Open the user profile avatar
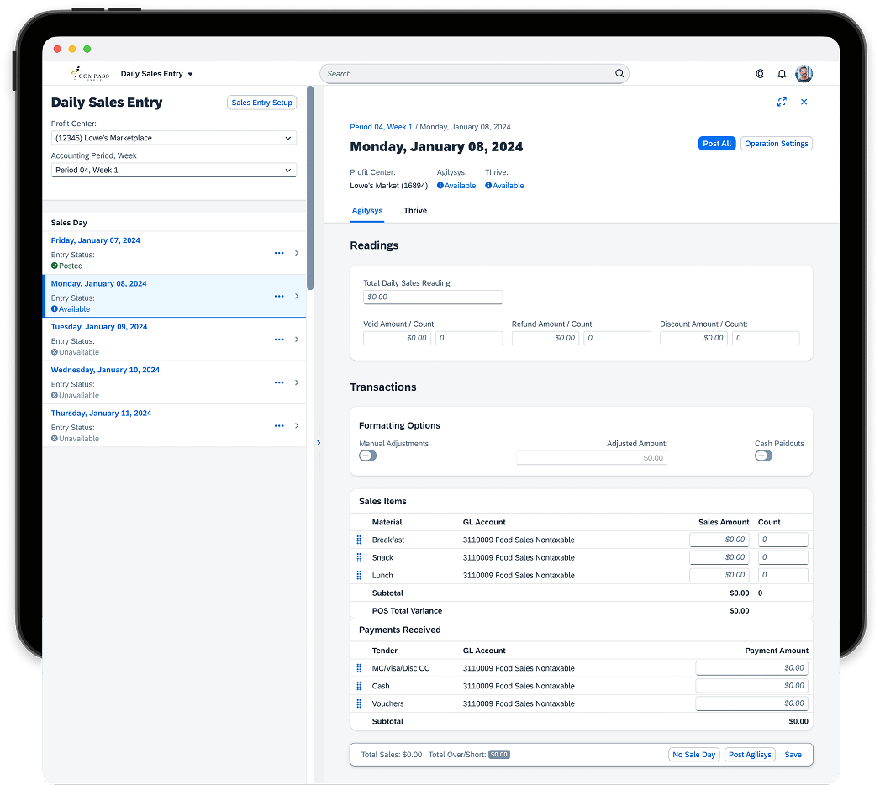The width and height of the screenshot is (880, 785). (804, 73)
